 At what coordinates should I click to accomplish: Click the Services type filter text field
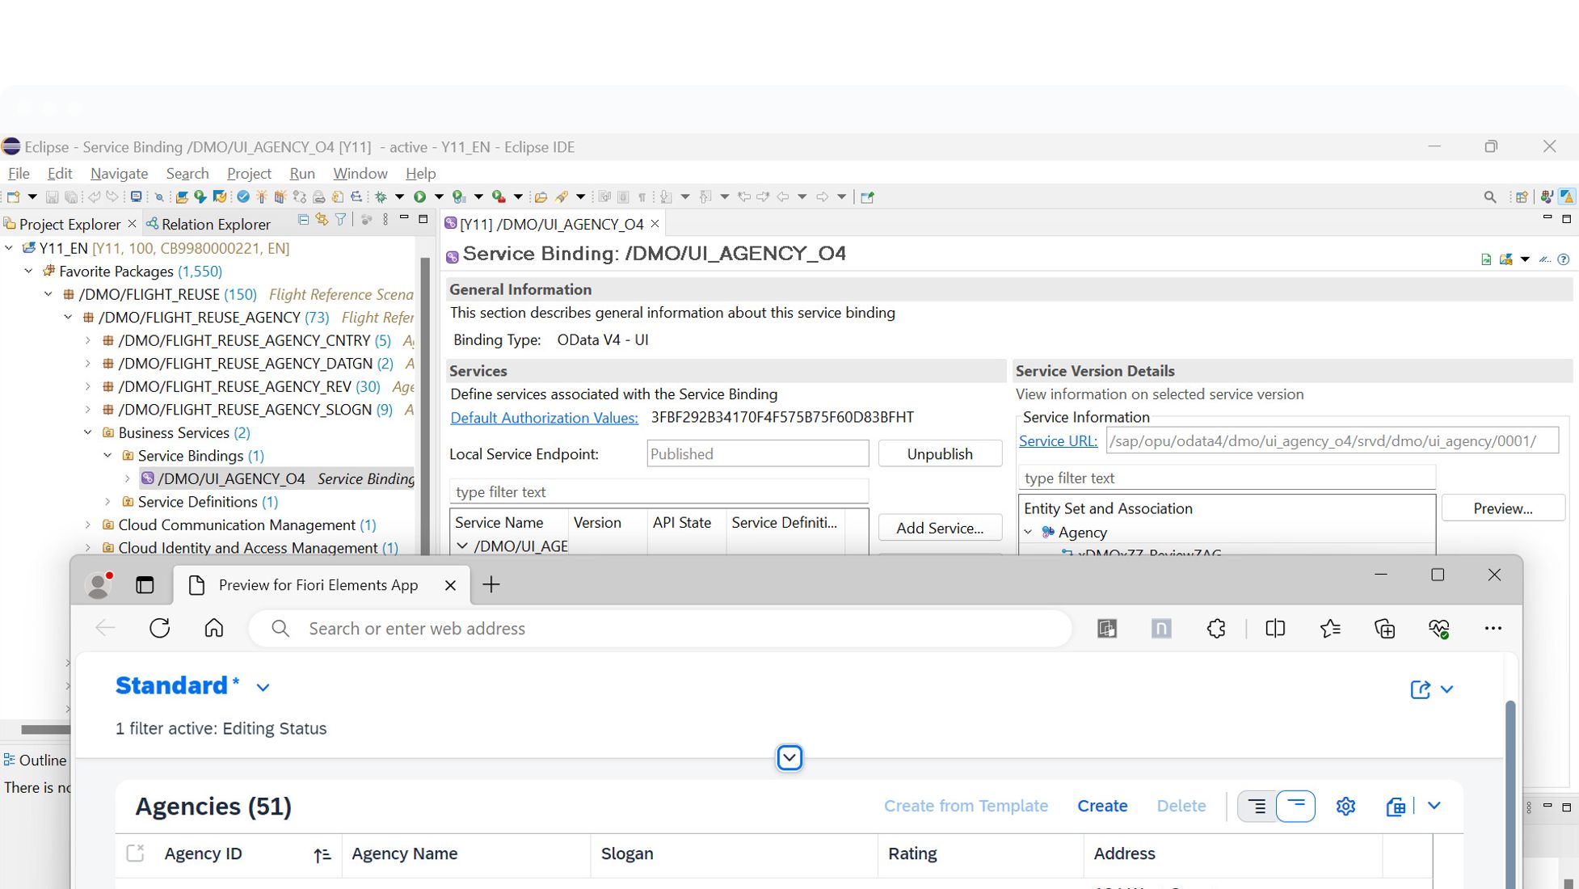tap(658, 492)
